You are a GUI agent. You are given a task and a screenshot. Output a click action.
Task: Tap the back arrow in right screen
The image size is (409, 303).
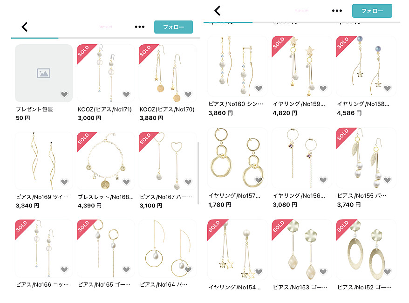point(217,11)
